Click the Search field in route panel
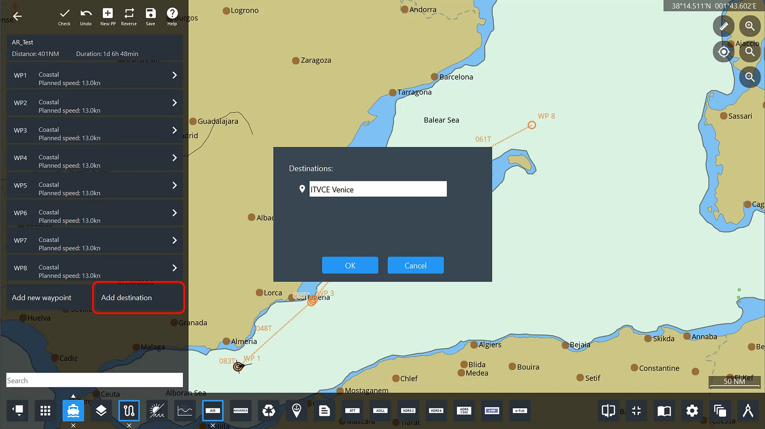This screenshot has width=765, height=429. coord(95,380)
